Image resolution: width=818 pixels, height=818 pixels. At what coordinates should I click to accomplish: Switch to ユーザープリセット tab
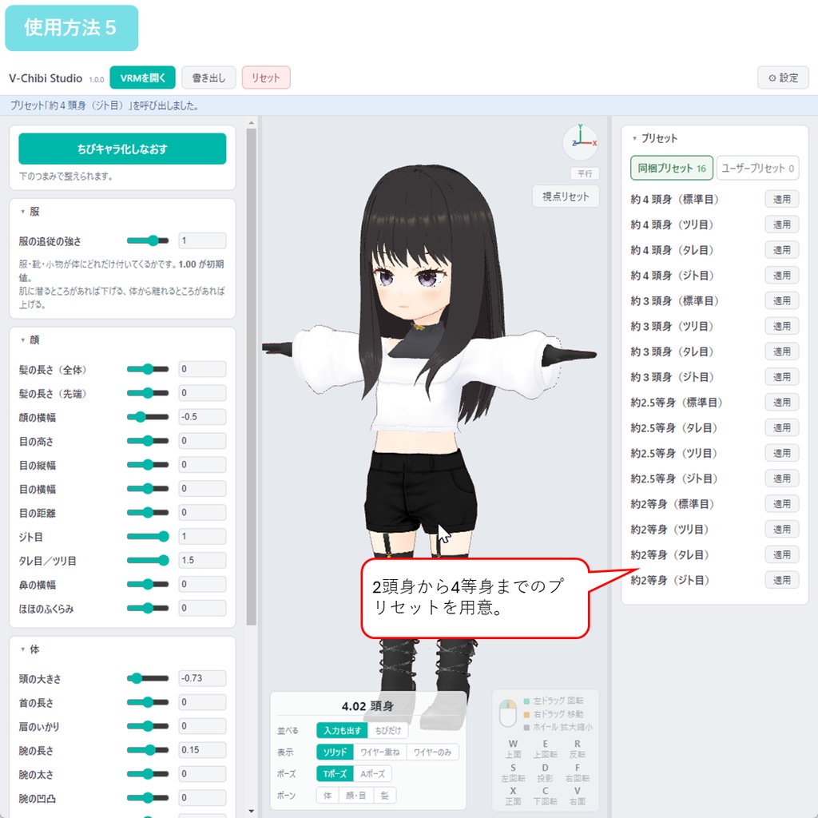(757, 168)
